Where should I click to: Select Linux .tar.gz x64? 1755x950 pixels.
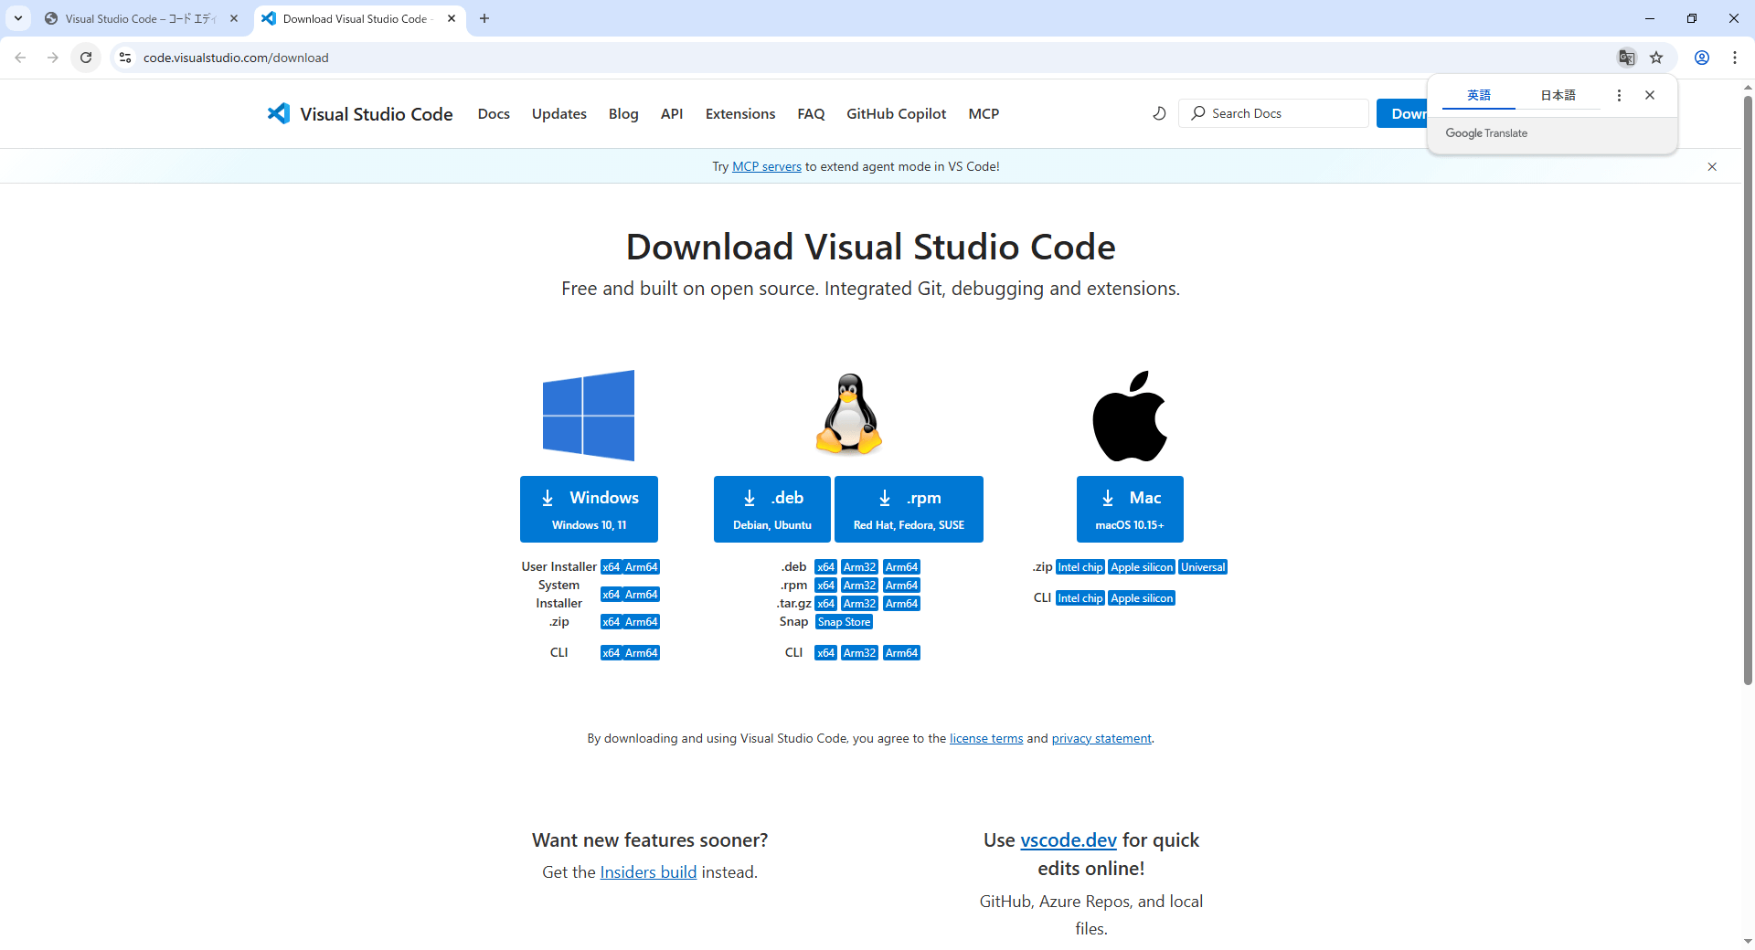tap(825, 604)
